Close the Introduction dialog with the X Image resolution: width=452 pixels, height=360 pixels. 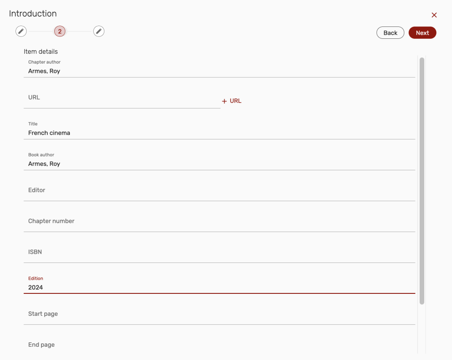pos(434,15)
